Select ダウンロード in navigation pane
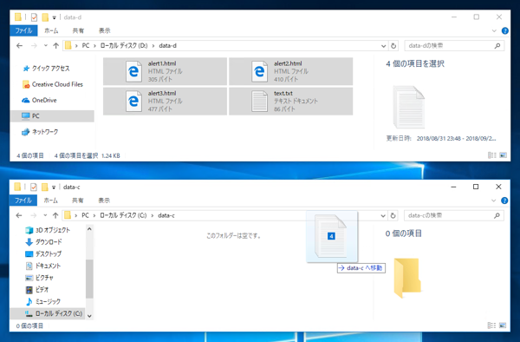Screen dimensions: 520x342 point(44,242)
